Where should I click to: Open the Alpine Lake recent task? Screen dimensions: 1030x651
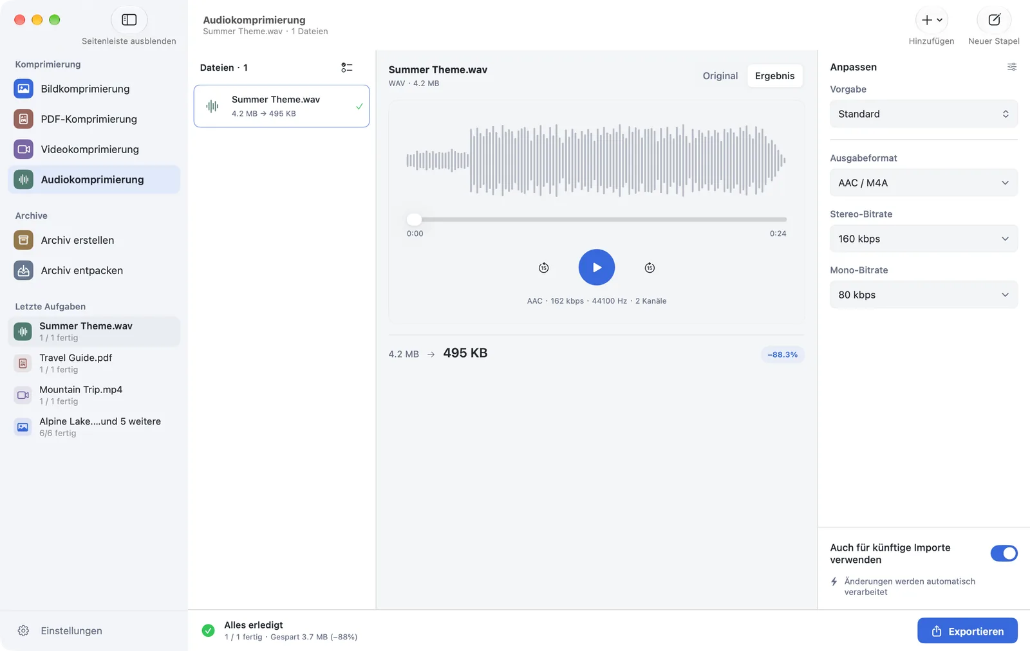point(94,426)
